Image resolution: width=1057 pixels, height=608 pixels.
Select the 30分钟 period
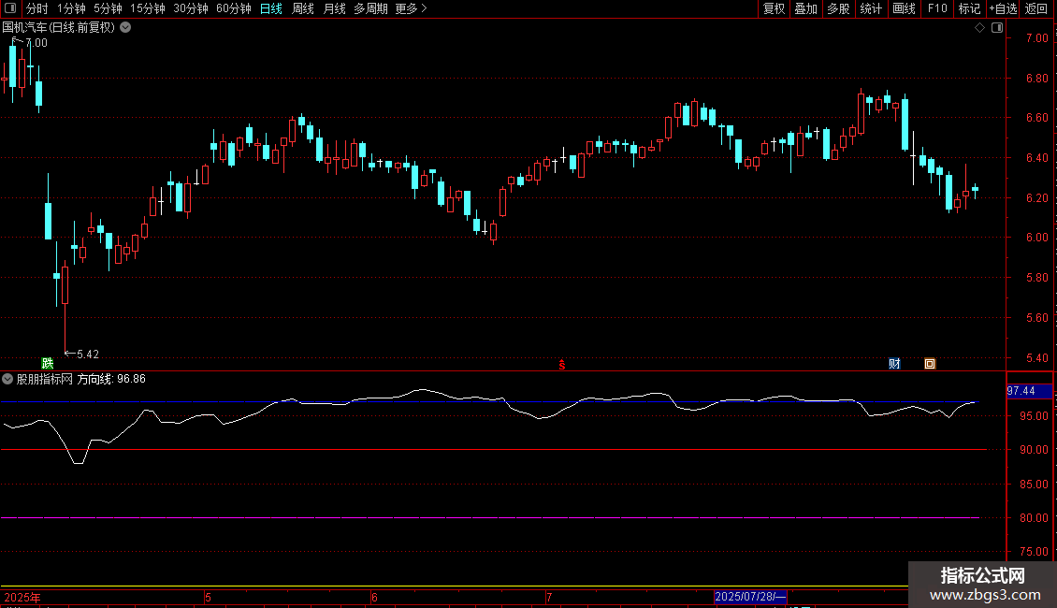click(x=191, y=8)
